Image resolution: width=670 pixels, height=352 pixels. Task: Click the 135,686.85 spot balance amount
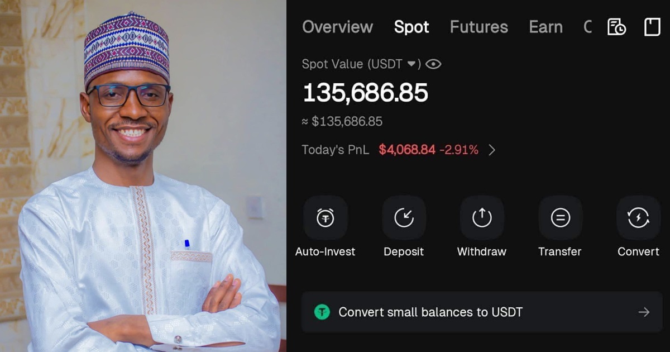tap(365, 93)
